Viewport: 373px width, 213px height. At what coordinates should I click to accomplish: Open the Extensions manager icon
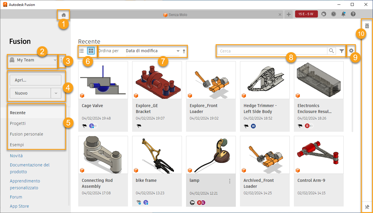[324, 14]
